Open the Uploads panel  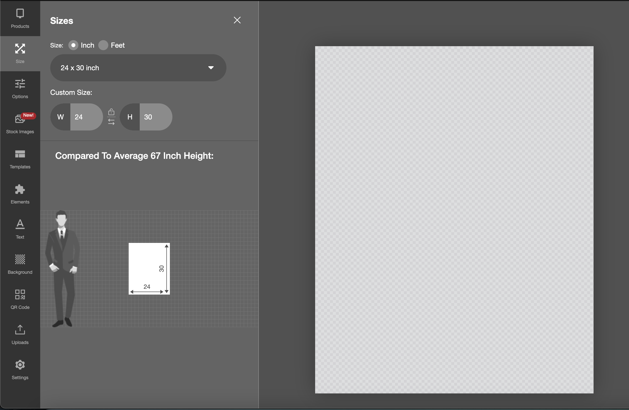pos(20,334)
